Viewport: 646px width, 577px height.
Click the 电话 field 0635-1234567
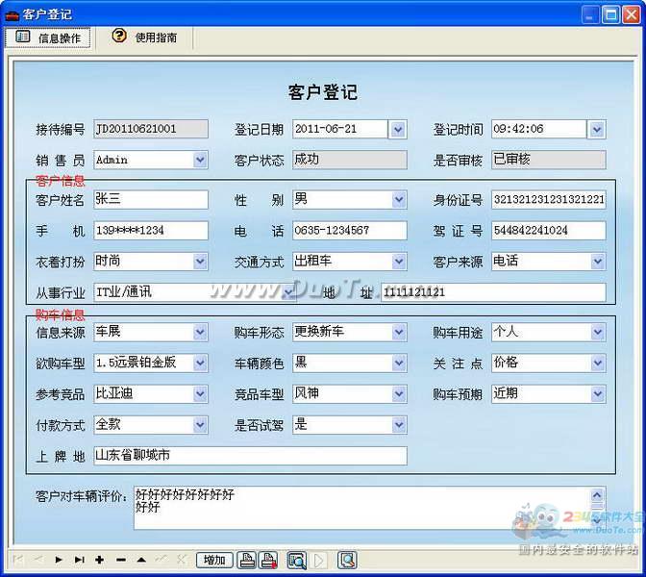pyautogui.click(x=350, y=231)
